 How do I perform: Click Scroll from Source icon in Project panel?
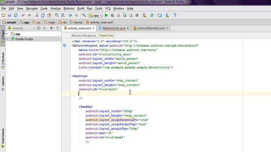coord(39,28)
